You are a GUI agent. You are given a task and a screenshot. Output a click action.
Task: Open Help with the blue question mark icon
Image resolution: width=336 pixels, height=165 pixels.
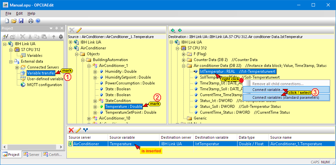point(38,21)
